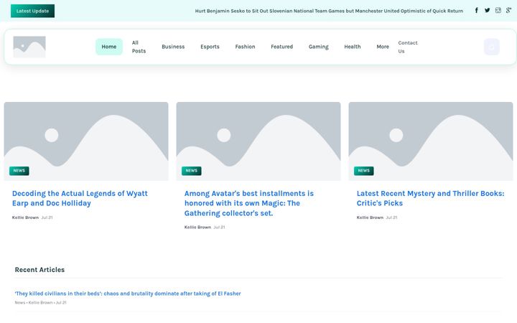Open the Twitter social icon
The width and height of the screenshot is (517, 323).
point(487,11)
